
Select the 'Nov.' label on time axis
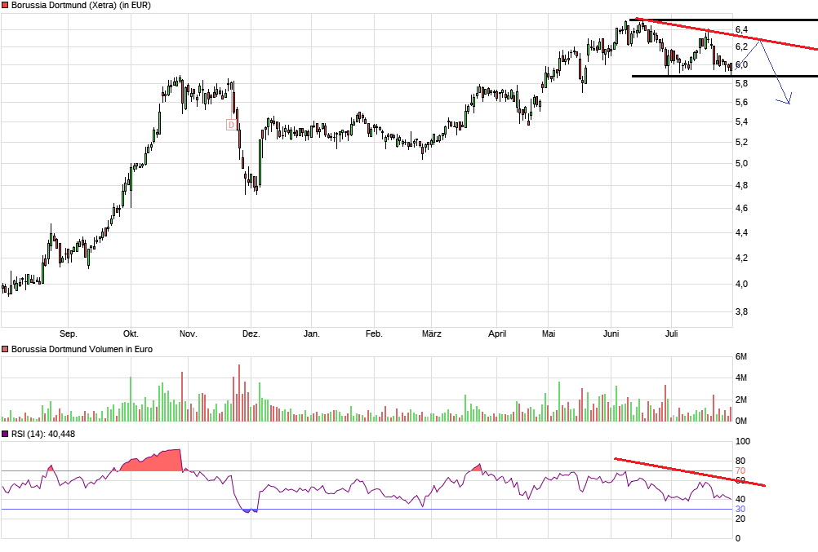(x=189, y=333)
